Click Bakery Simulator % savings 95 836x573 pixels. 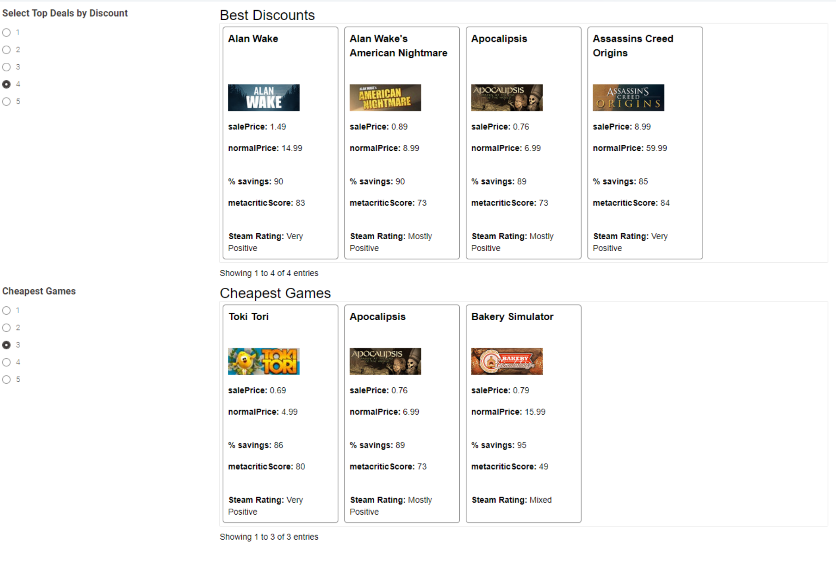pyautogui.click(x=499, y=445)
